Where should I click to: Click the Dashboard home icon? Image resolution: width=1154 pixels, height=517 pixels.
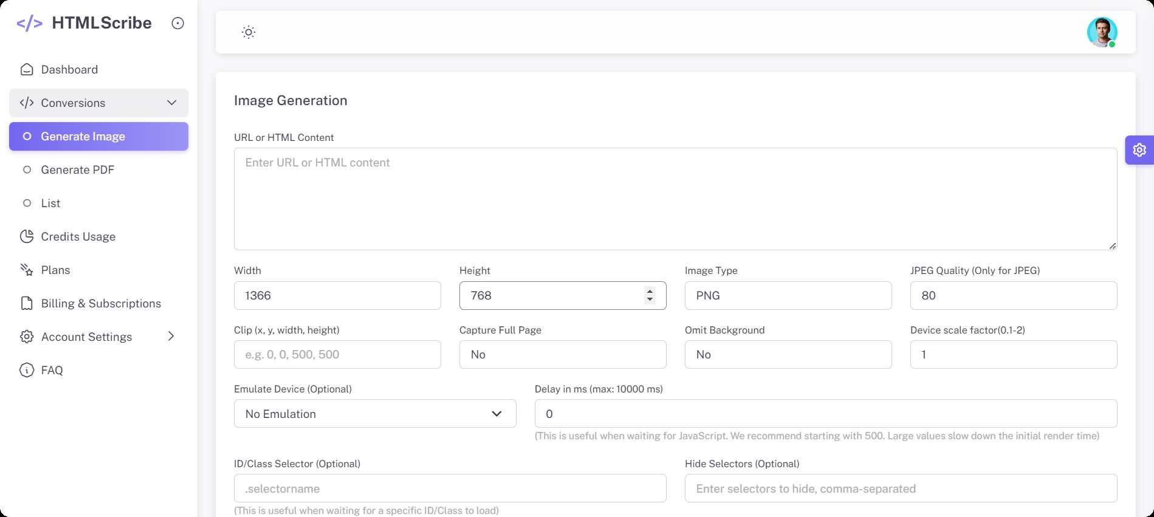pyautogui.click(x=27, y=69)
